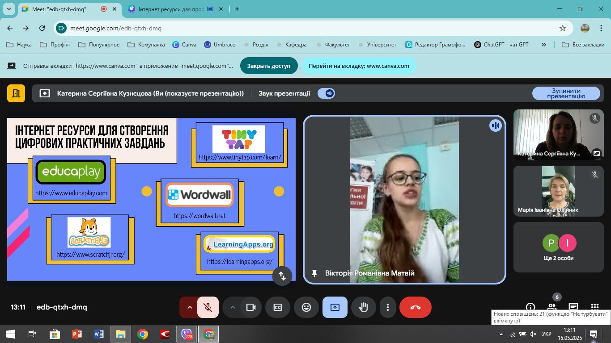Image resolution: width=611 pixels, height=343 pixels.
Task: Open the activities grid icon
Action: (595, 307)
